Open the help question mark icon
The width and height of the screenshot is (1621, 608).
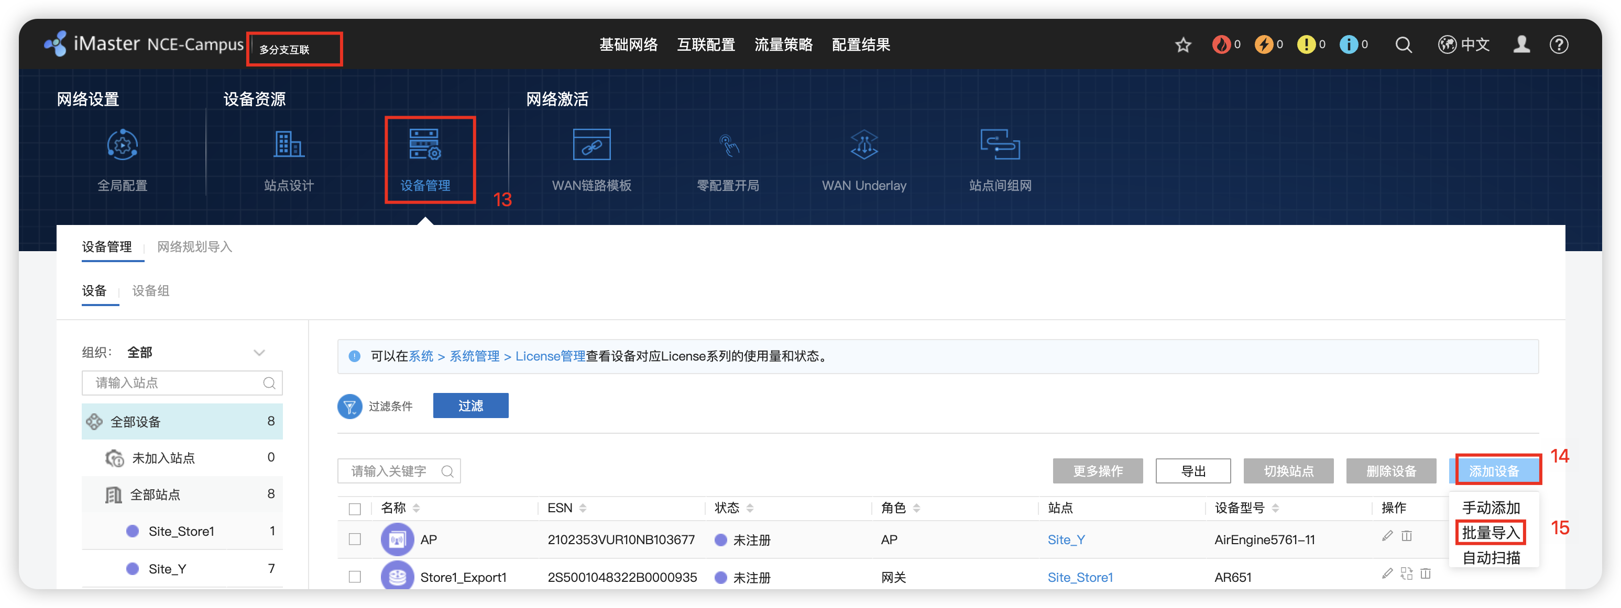[1558, 46]
